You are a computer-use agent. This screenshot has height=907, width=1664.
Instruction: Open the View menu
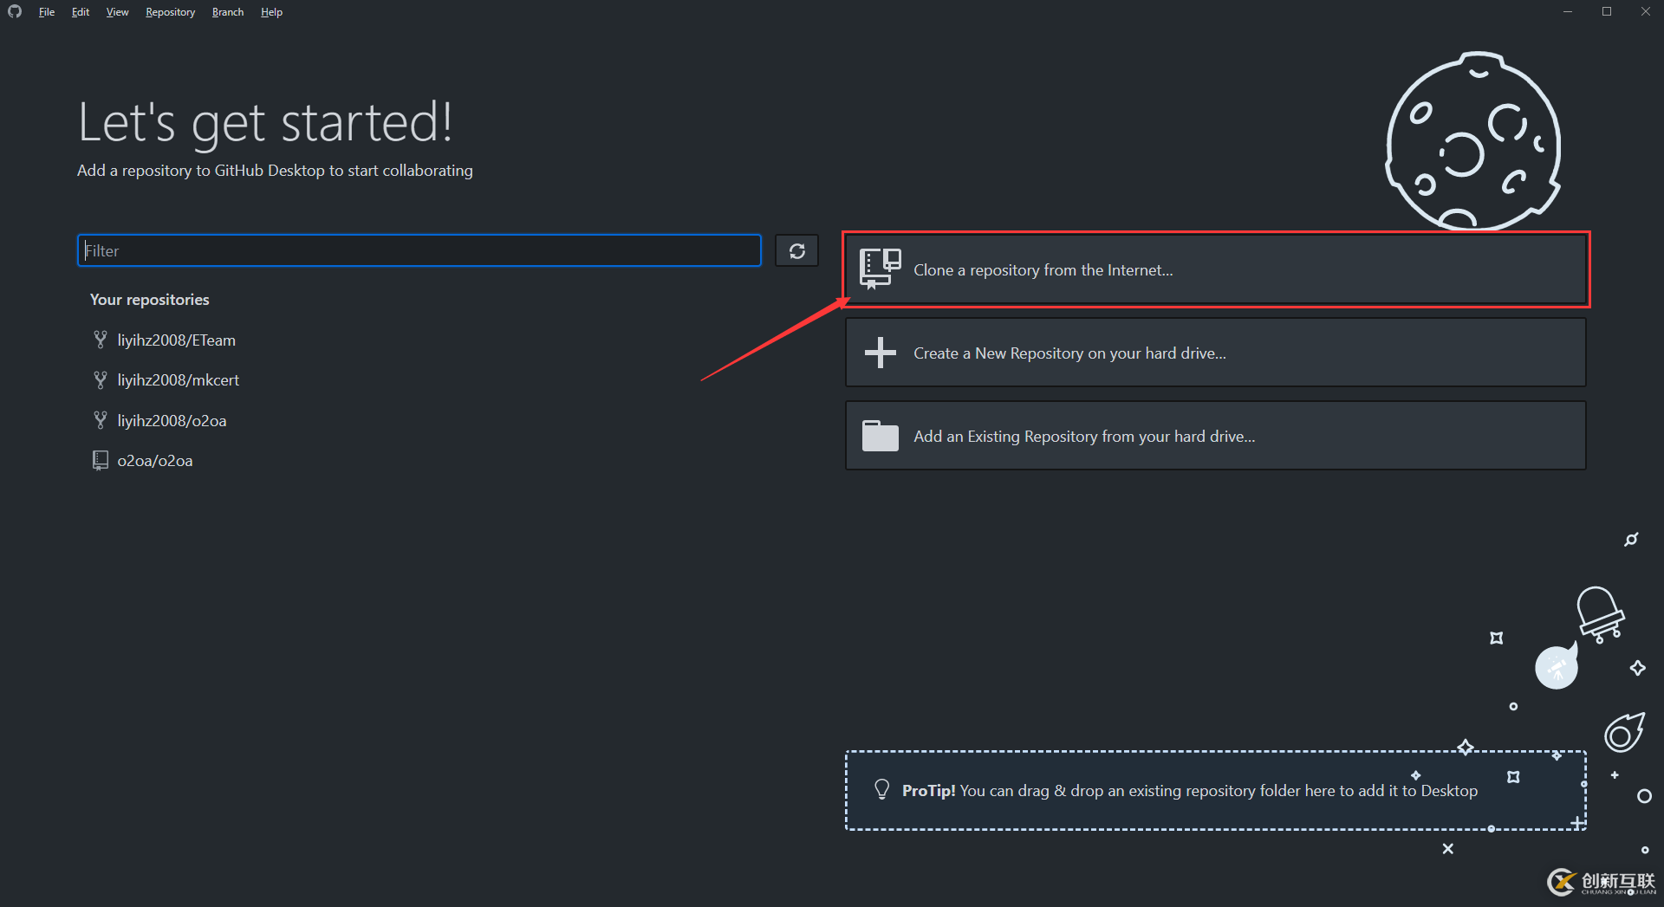click(117, 12)
